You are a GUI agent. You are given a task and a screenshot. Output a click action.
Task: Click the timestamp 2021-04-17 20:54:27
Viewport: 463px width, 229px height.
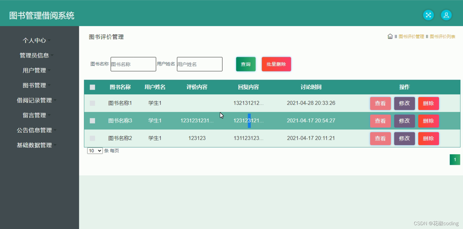click(311, 121)
